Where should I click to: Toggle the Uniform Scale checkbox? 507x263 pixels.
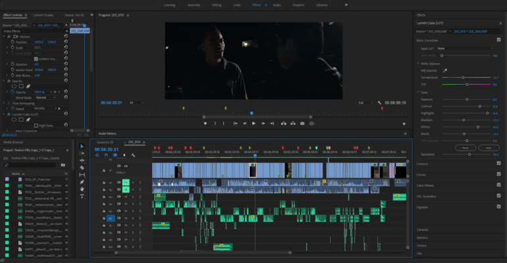tap(36, 59)
